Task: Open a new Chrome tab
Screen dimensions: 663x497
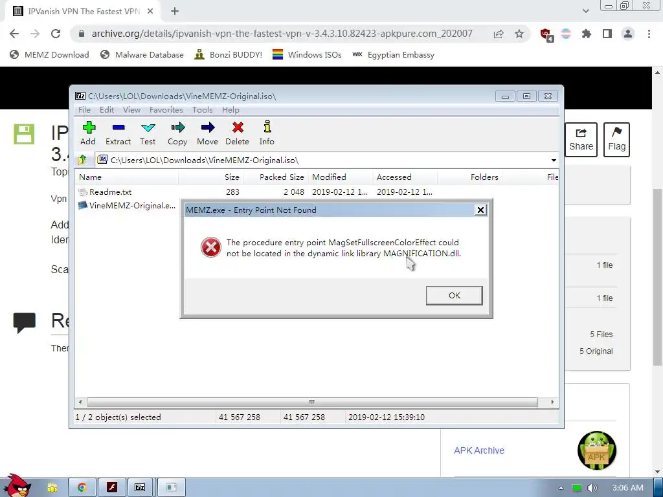Action: [175, 12]
